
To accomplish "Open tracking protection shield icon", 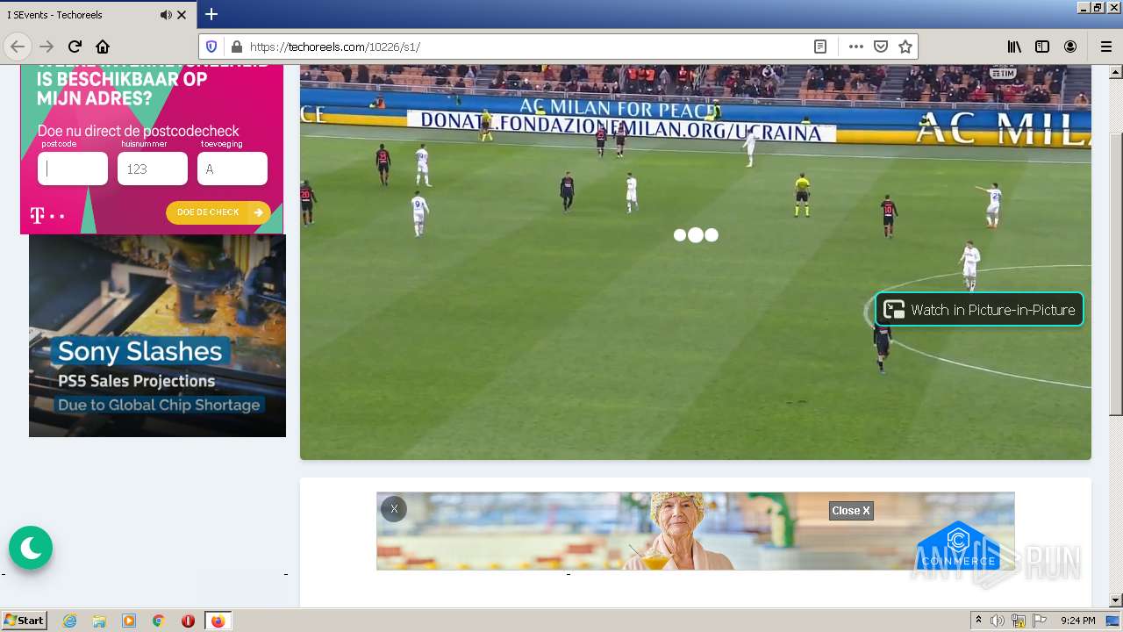I will point(211,47).
